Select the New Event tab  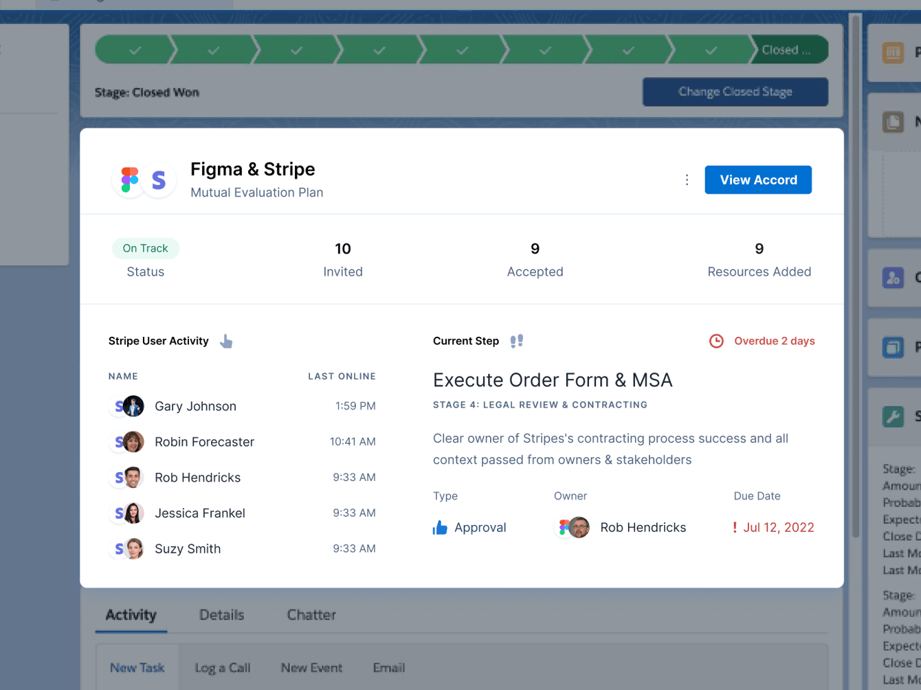311,667
